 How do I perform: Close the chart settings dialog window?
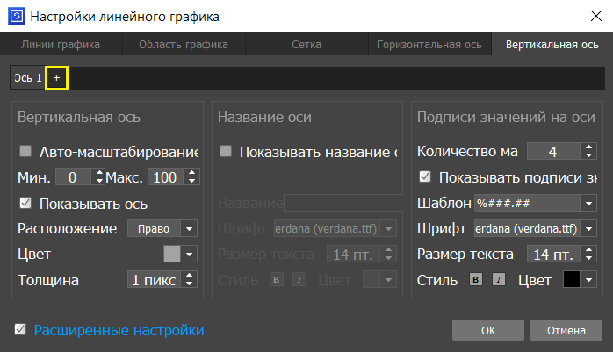pyautogui.click(x=593, y=16)
